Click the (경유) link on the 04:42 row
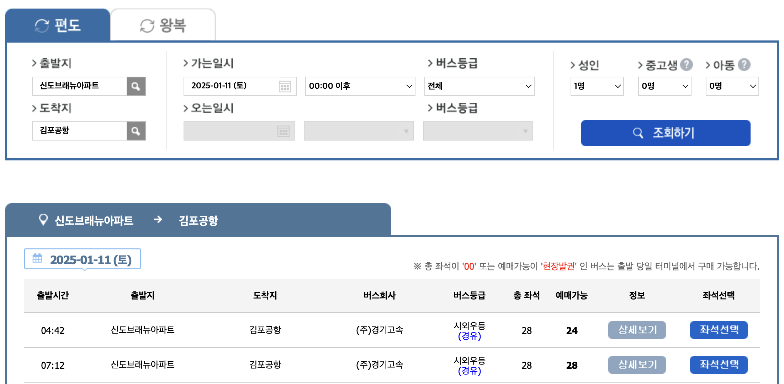 tap(470, 336)
